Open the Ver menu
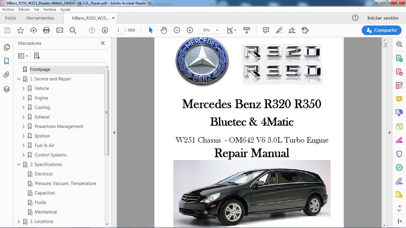Screen dimensions: 406x228 click(36, 9)
